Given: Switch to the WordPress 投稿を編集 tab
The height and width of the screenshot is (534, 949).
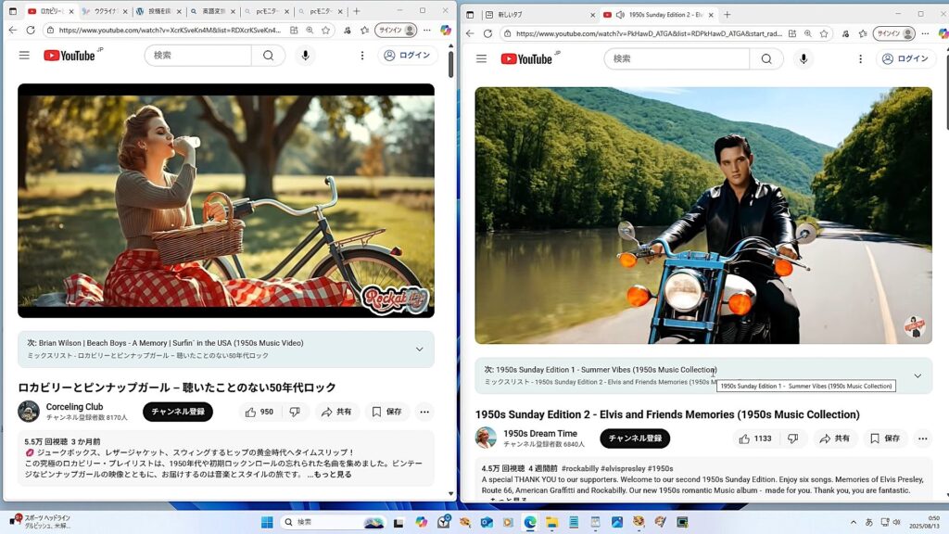Looking at the screenshot, I should click(x=159, y=11).
